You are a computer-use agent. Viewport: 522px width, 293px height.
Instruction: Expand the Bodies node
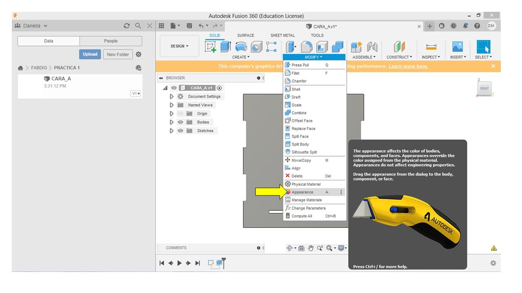tap(172, 122)
